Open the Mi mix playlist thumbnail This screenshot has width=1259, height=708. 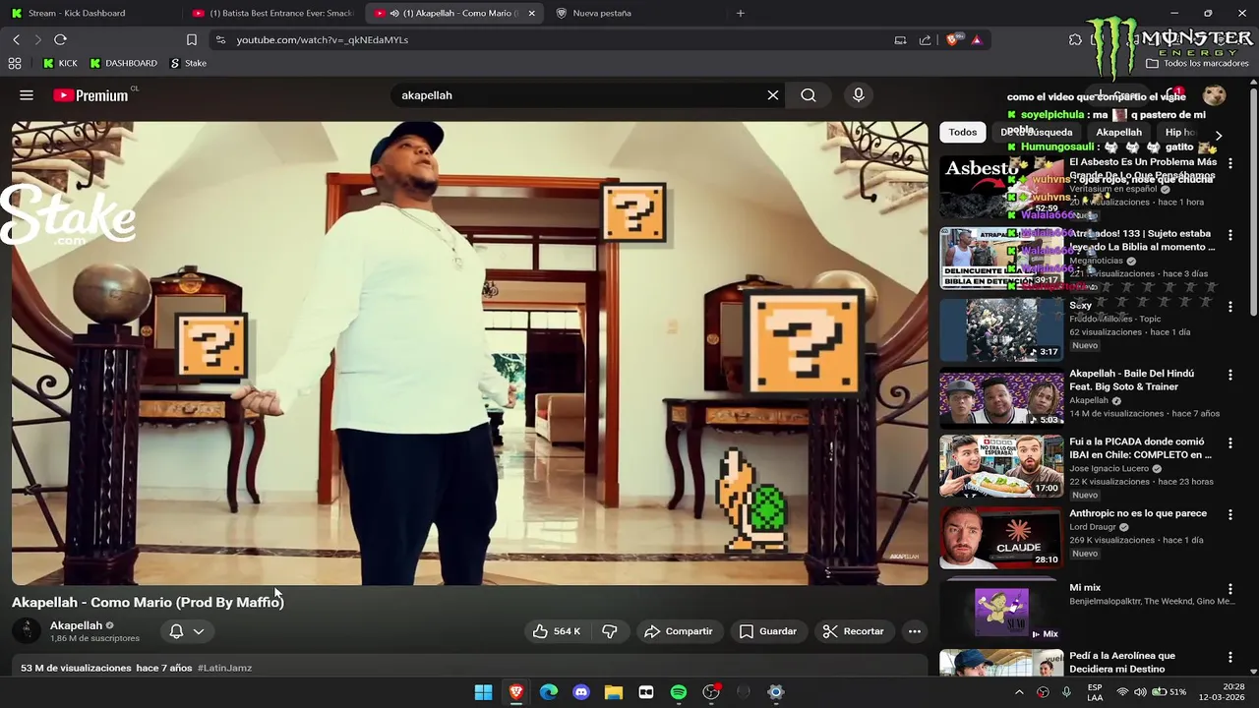1001,612
